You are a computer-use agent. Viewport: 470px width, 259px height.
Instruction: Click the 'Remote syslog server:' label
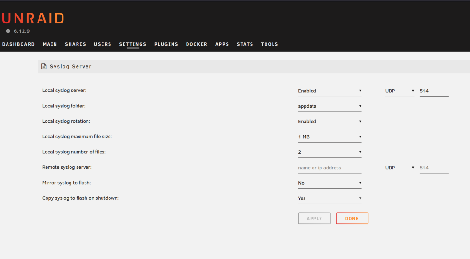pos(67,167)
